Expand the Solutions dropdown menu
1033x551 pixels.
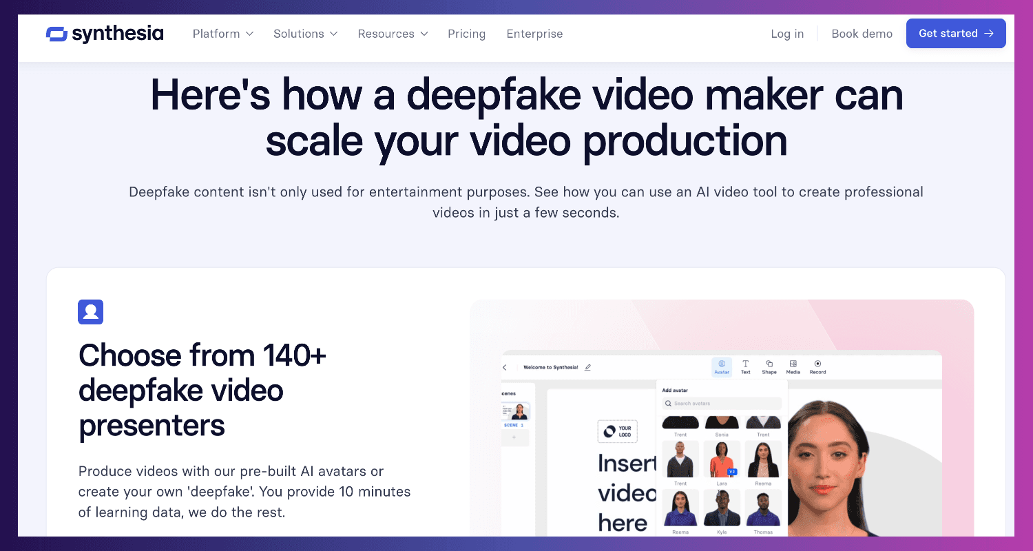pyautogui.click(x=305, y=34)
